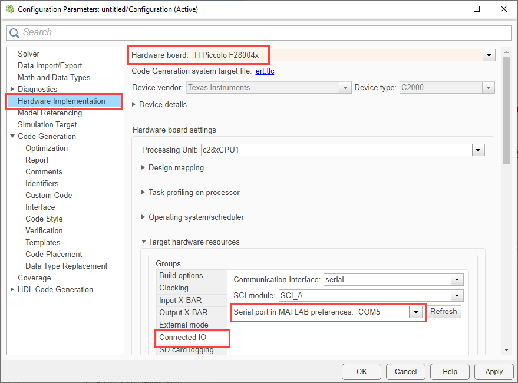Collapse the Code Generation tree node
Viewport: 518px width, 383px height.
[12, 137]
